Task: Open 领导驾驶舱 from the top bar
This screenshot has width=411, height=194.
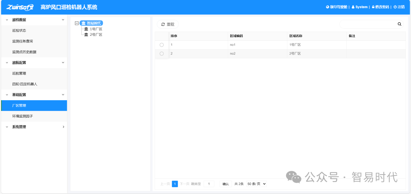Action: click(x=336, y=7)
